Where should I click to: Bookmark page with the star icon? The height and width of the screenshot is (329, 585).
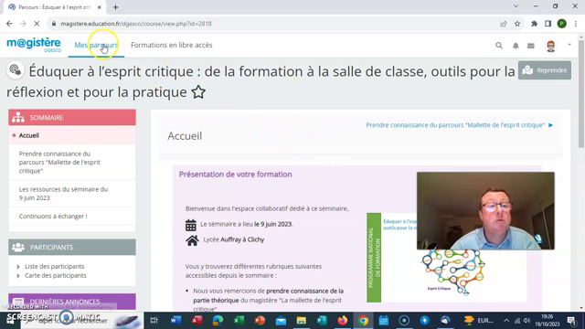coord(517,24)
